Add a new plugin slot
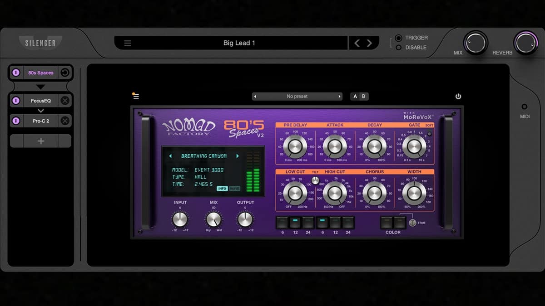 41,141
